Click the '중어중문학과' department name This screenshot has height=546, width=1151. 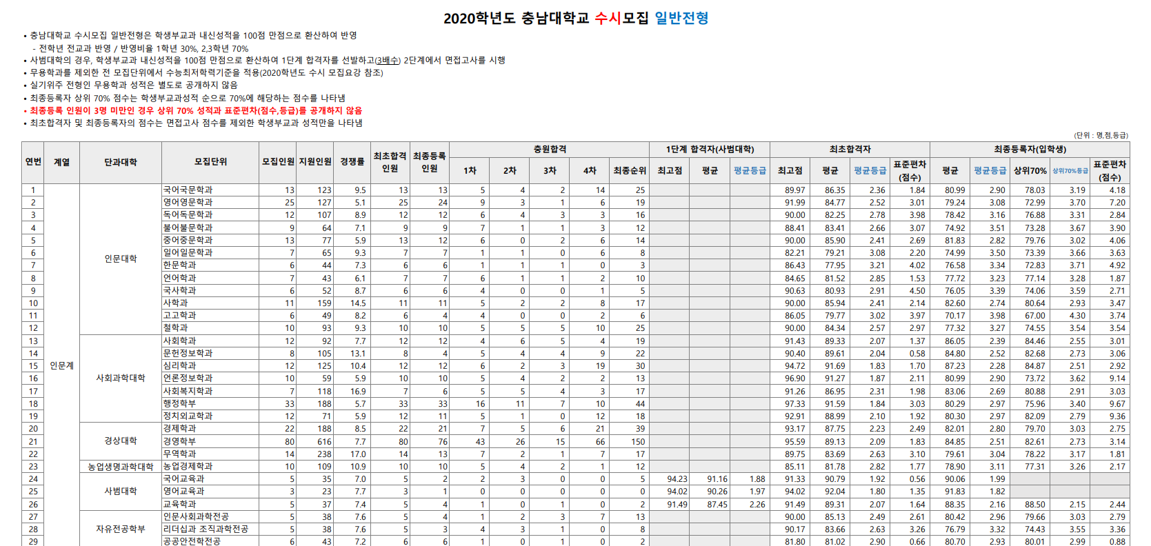coord(188,240)
